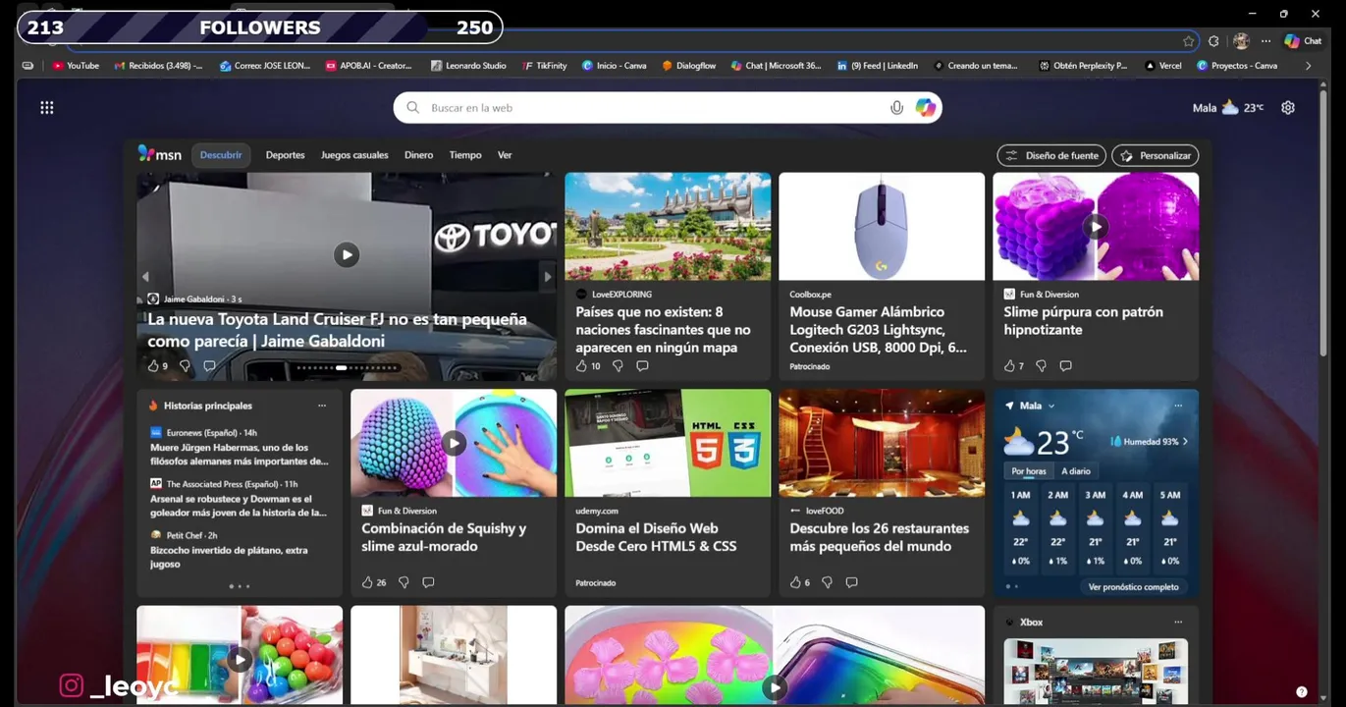The width and height of the screenshot is (1346, 707).
Task: Open the Xbox games thumbnail
Action: click(x=1096, y=672)
